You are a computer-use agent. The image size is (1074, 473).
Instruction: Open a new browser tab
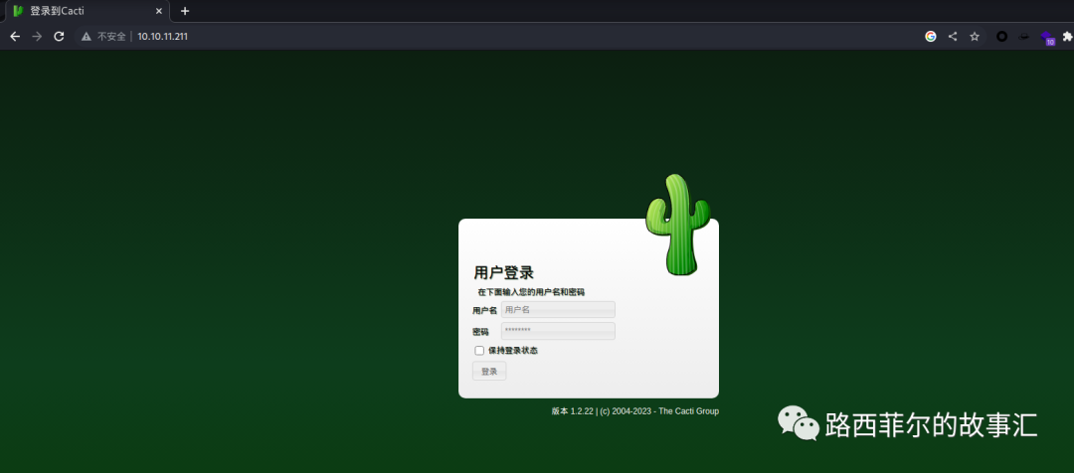[x=184, y=11]
